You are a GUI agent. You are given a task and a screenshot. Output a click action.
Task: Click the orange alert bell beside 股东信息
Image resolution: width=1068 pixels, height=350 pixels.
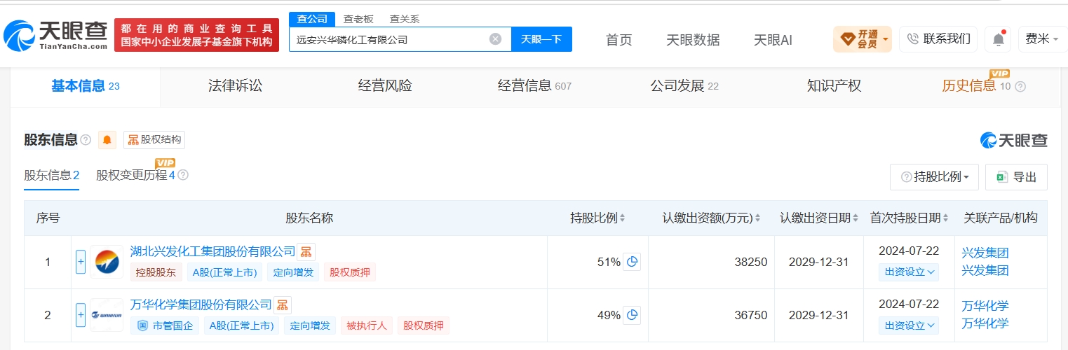pyautogui.click(x=107, y=140)
